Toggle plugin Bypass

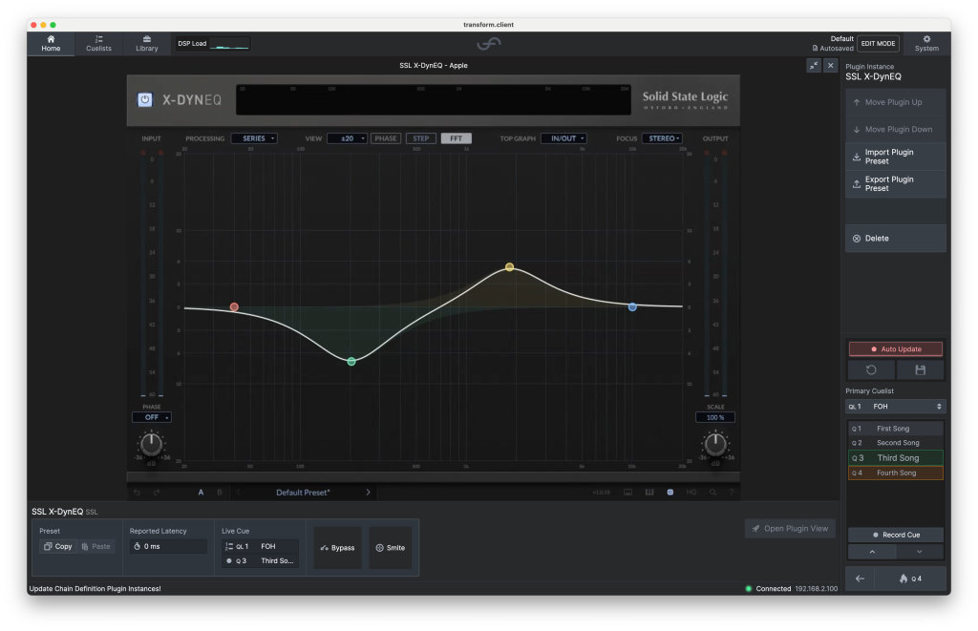click(337, 548)
